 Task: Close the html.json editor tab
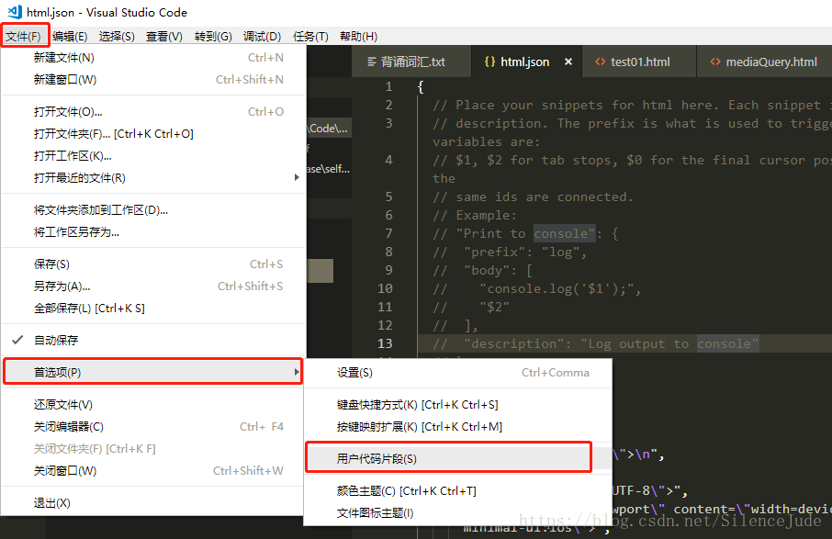(568, 62)
